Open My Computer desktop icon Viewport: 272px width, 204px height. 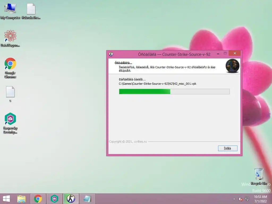click(x=10, y=11)
